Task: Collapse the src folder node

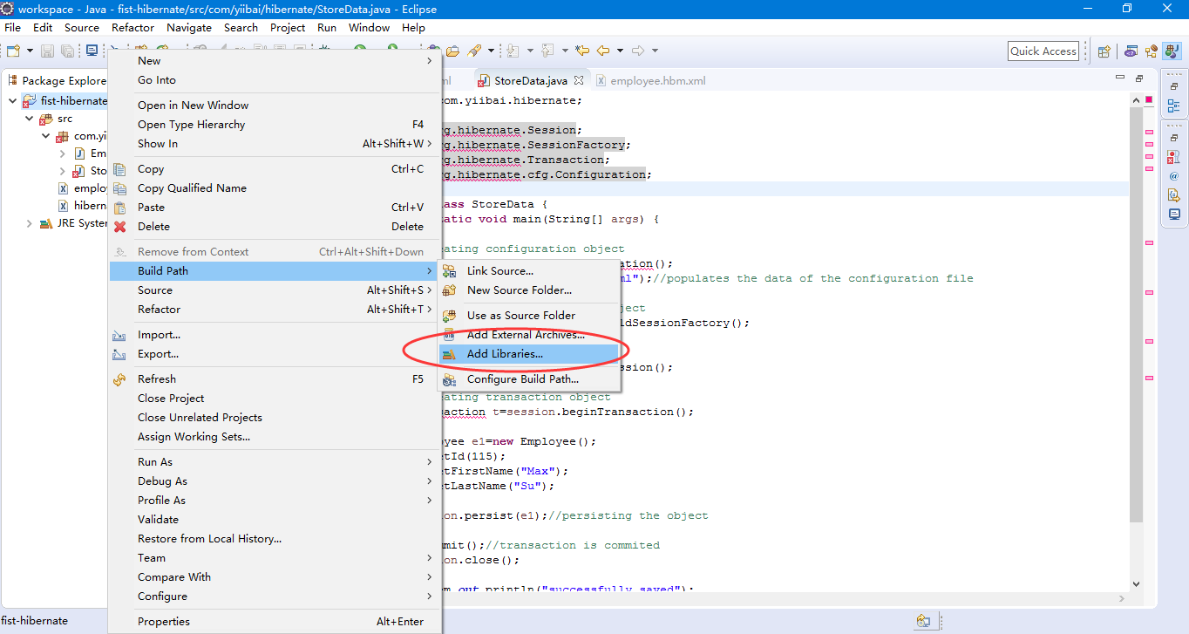Action: [x=28, y=119]
